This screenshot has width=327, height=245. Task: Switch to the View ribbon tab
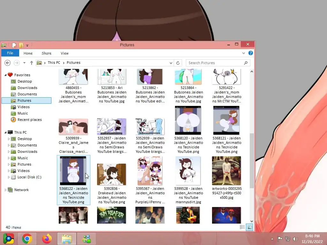point(65,53)
